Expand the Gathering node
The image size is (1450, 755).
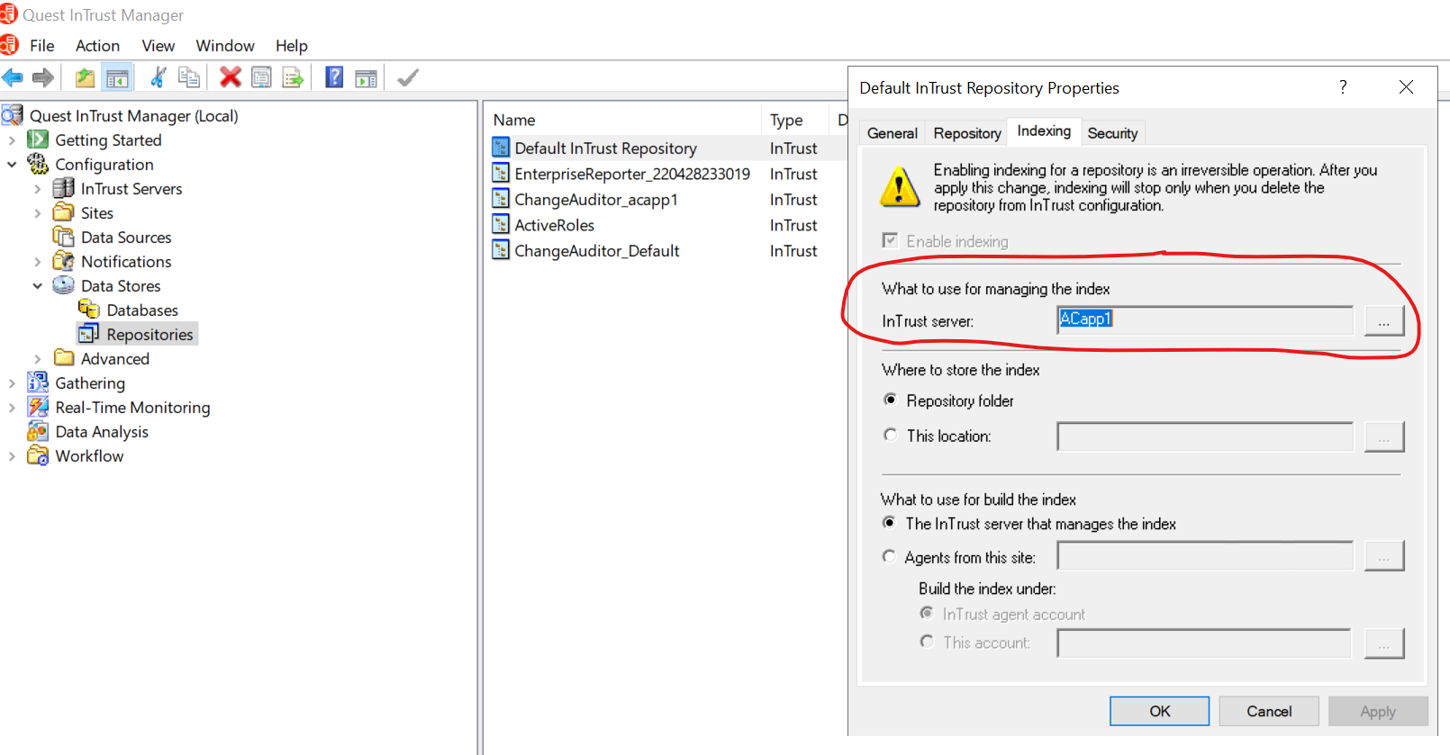click(x=12, y=383)
